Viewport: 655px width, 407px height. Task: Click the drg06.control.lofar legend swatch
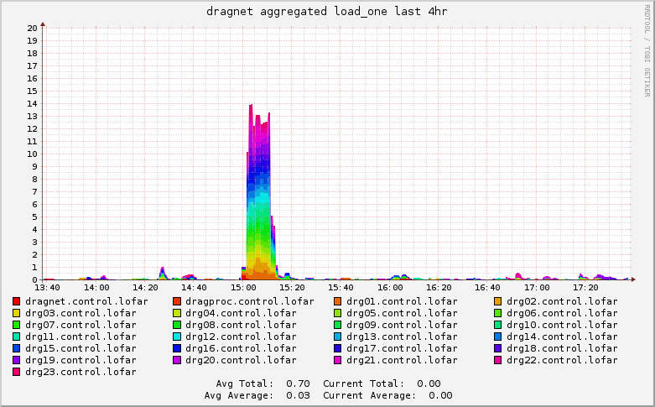[497, 313]
